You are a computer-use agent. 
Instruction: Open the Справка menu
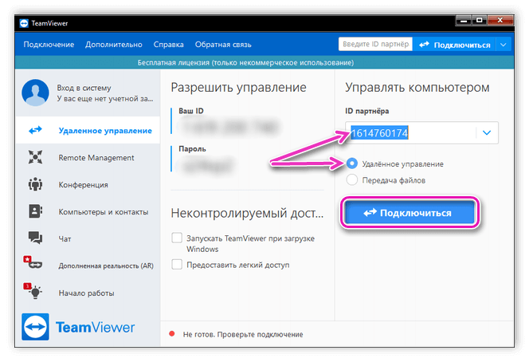point(168,45)
